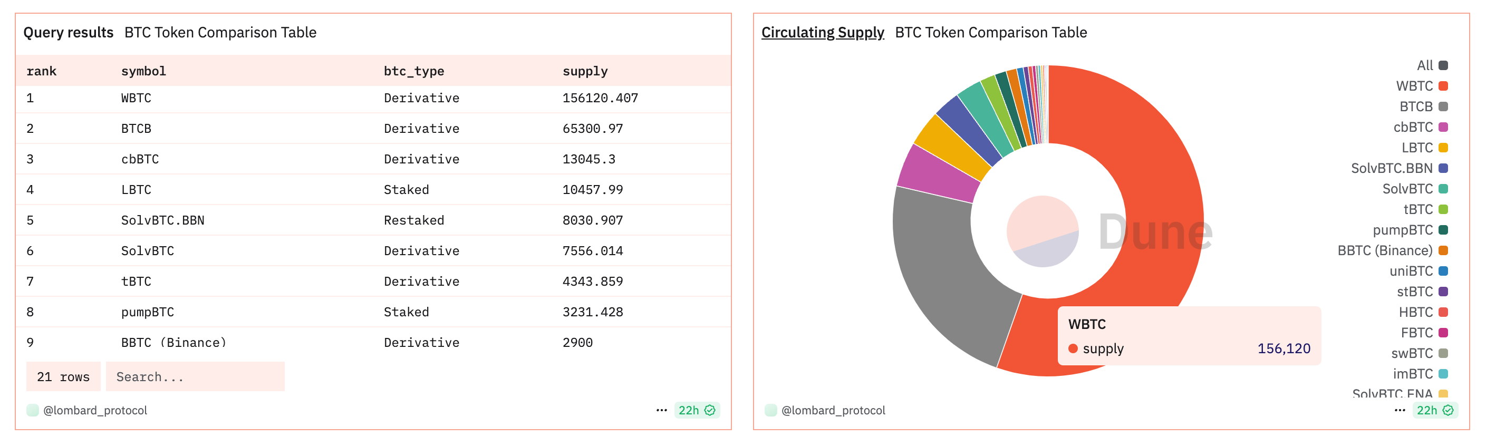Click the 22h refresh badge on chart panel
This screenshot has width=1486, height=446.
[1435, 410]
